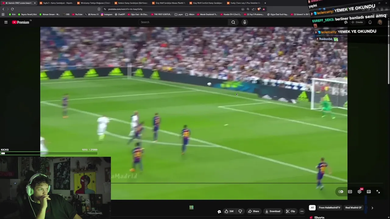Image resolution: width=390 pixels, height=219 pixels.
Task: Open the apps grid in bookmarks bar
Action: tap(3, 14)
